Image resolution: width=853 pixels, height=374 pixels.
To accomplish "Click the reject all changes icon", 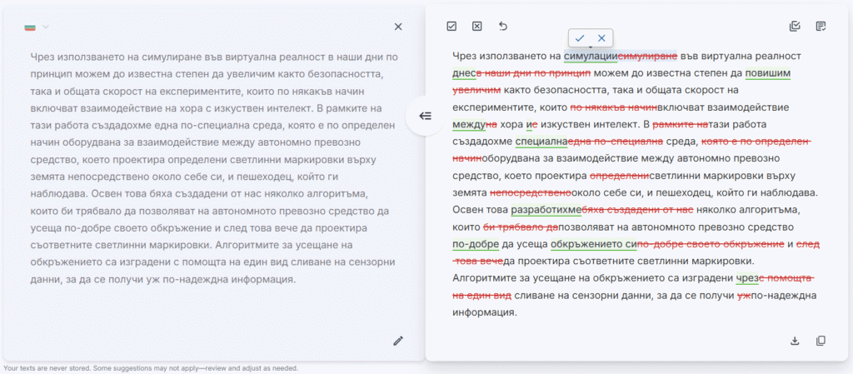I will click(x=477, y=27).
